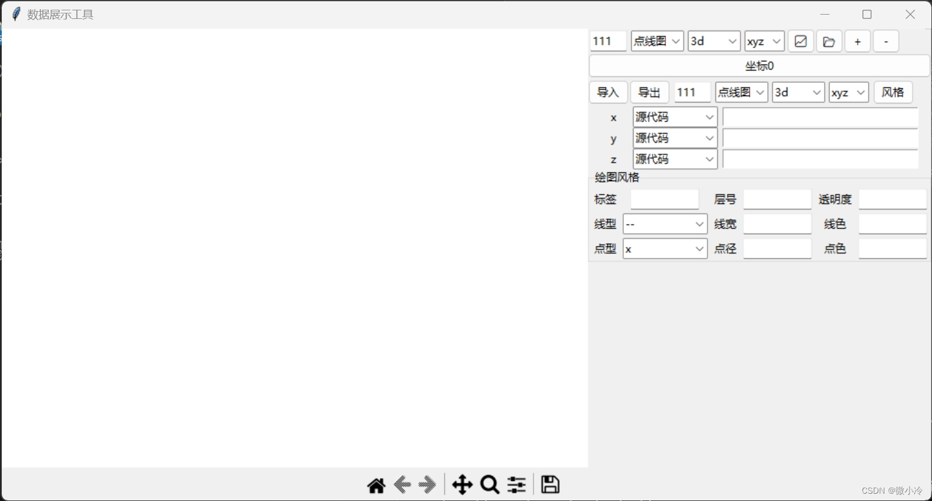
Task: Click the 标签 label input field
Action: click(x=665, y=199)
